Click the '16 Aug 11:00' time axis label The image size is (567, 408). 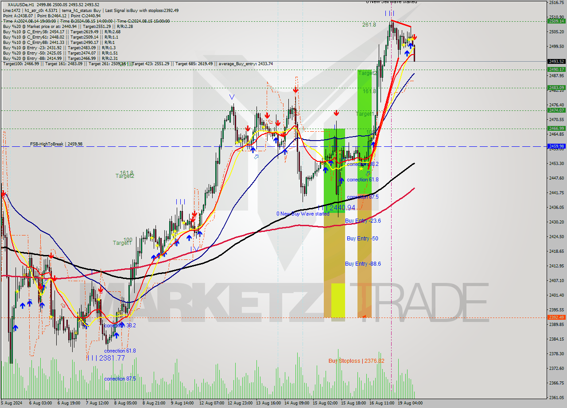click(381, 403)
